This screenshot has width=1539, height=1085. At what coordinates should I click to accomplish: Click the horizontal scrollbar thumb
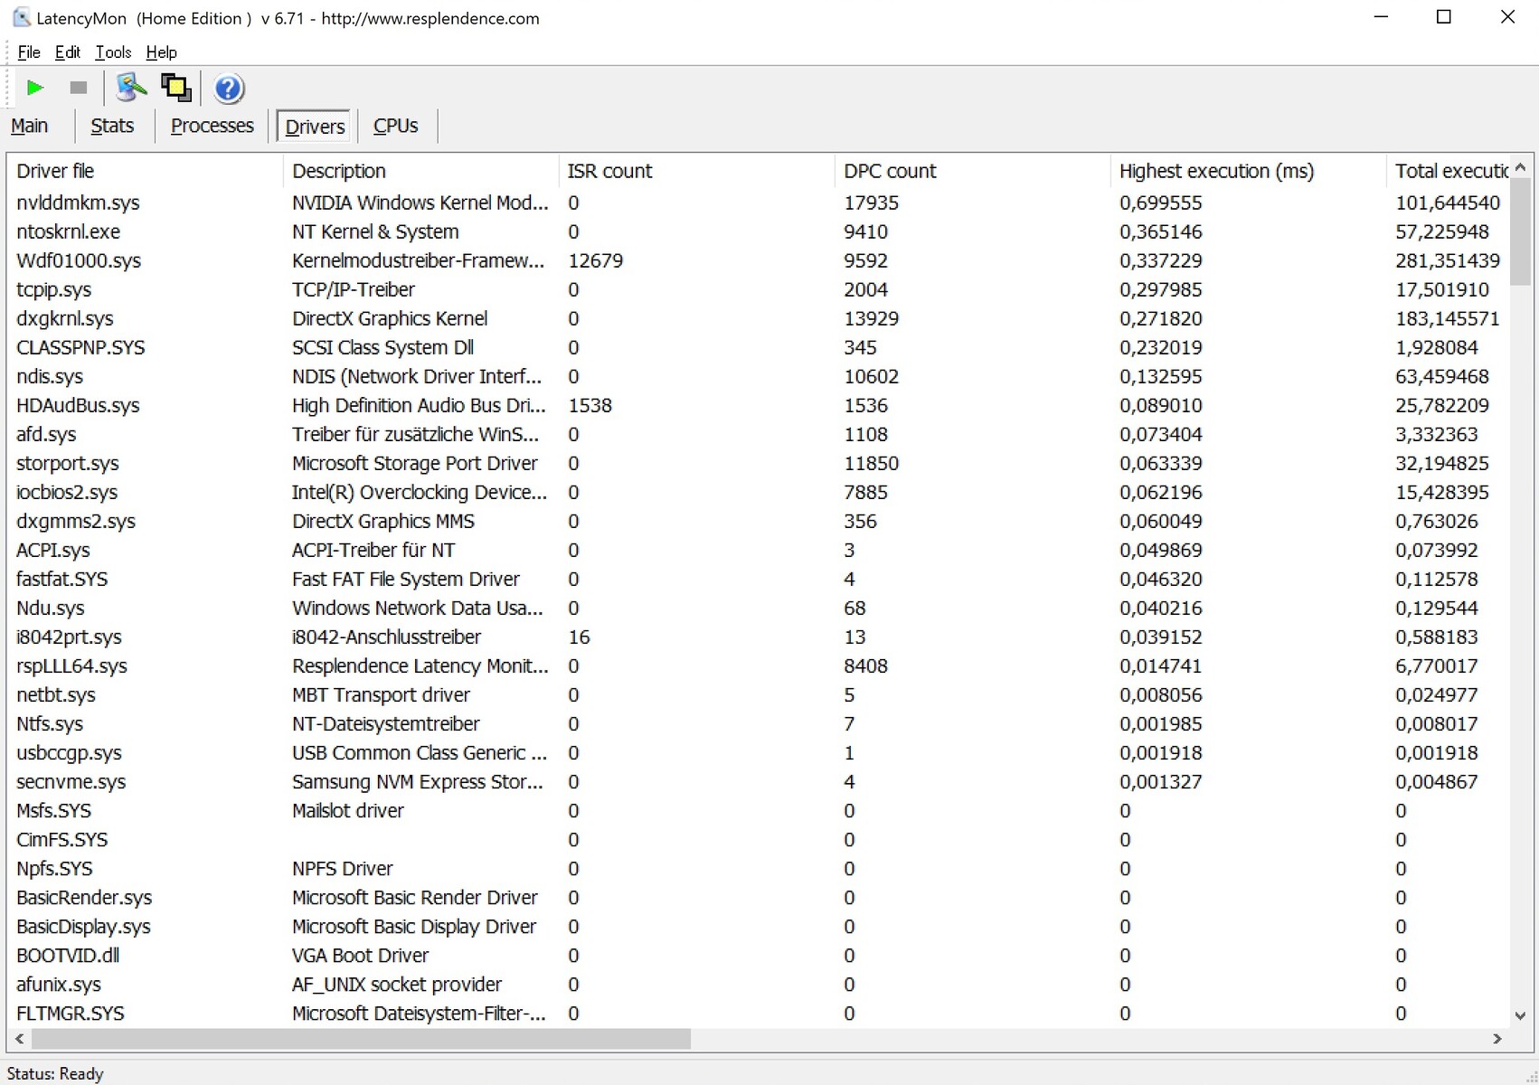point(360,1039)
